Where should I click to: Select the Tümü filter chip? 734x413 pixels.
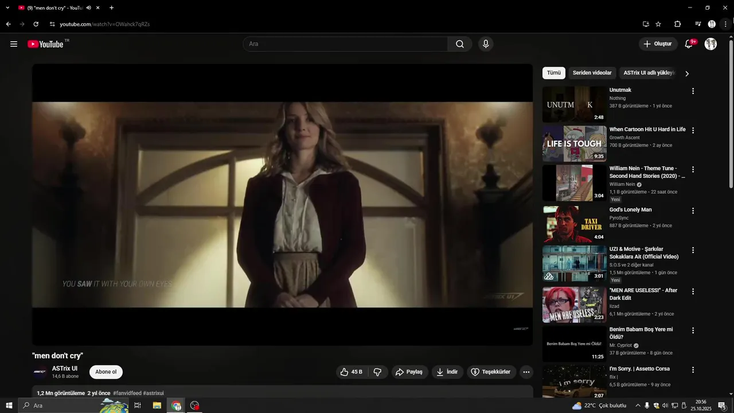pos(554,73)
